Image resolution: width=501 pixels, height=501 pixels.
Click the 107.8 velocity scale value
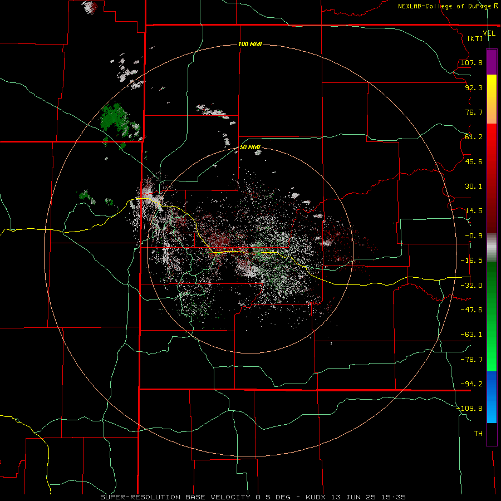[x=471, y=62]
